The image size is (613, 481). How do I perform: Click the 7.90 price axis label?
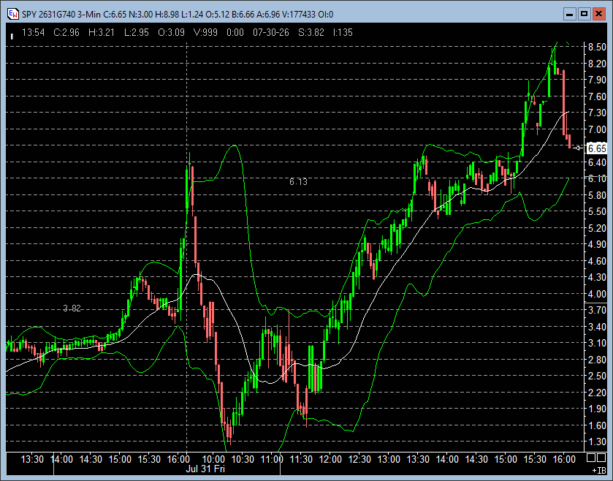[597, 80]
